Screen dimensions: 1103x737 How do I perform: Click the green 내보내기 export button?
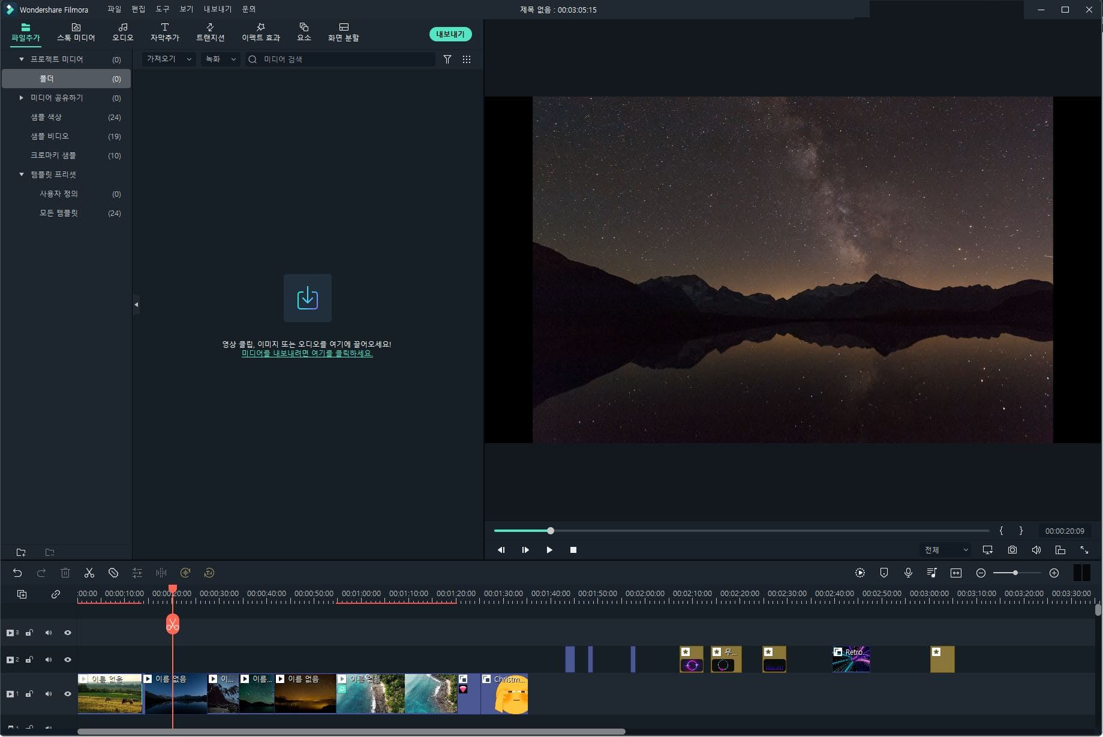tap(450, 34)
